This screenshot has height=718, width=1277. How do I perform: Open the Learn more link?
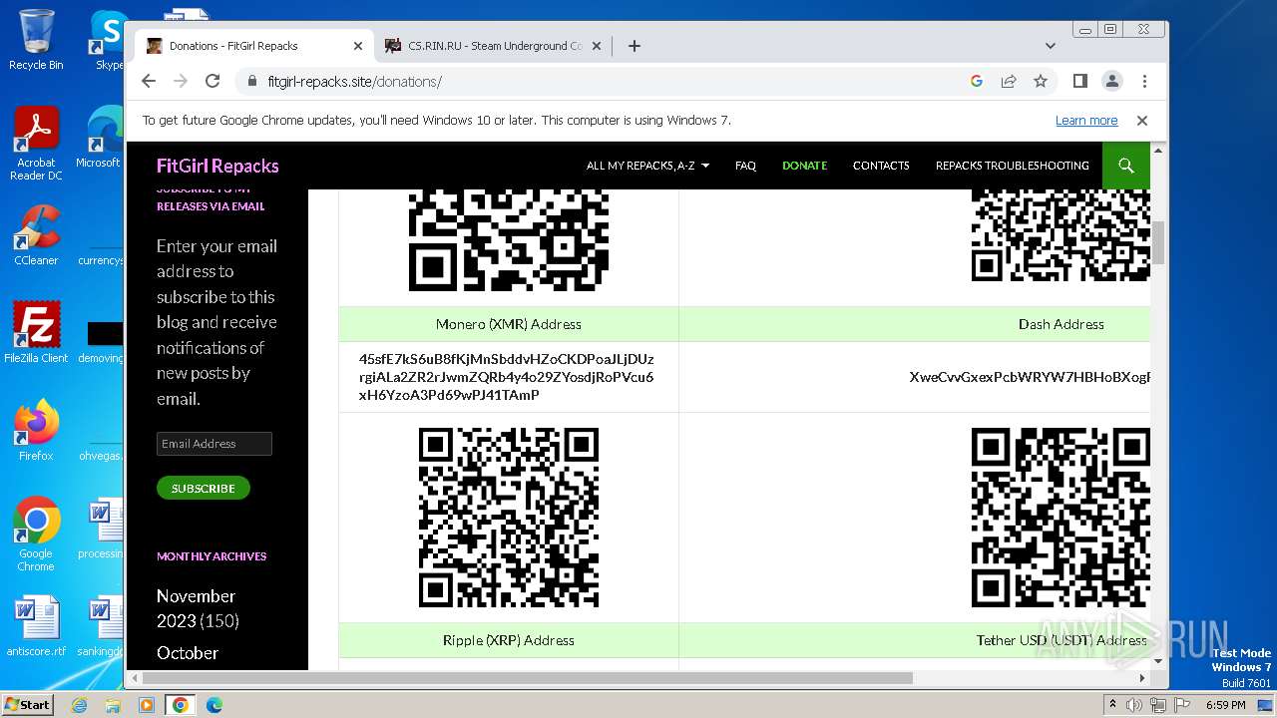coord(1086,121)
